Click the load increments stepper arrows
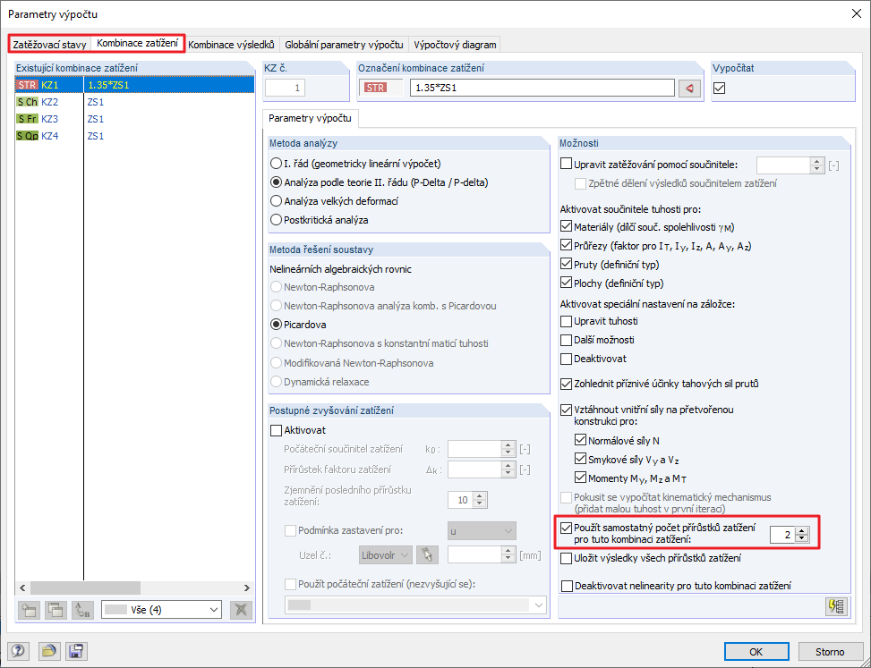Screen dimensions: 871x668 point(801,535)
